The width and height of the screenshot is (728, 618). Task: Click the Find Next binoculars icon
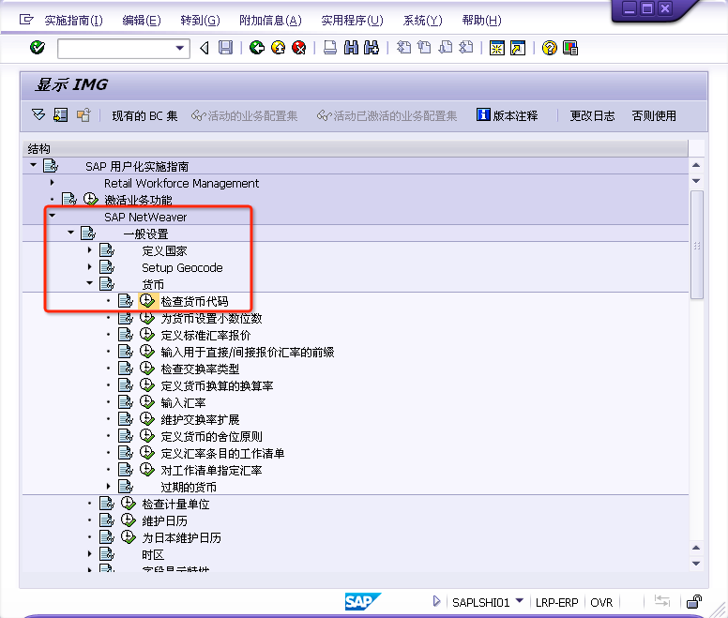372,47
